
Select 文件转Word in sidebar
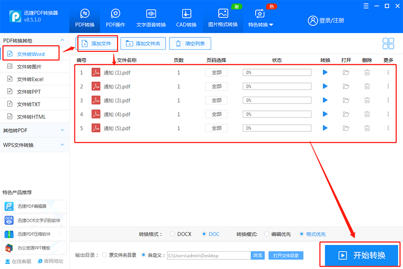pos(31,54)
